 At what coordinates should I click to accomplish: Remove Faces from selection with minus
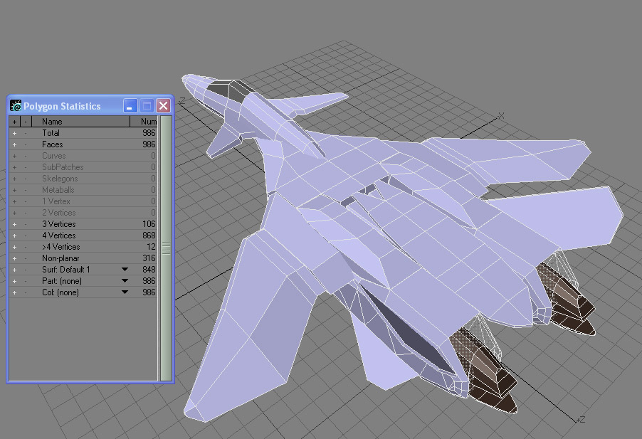26,145
